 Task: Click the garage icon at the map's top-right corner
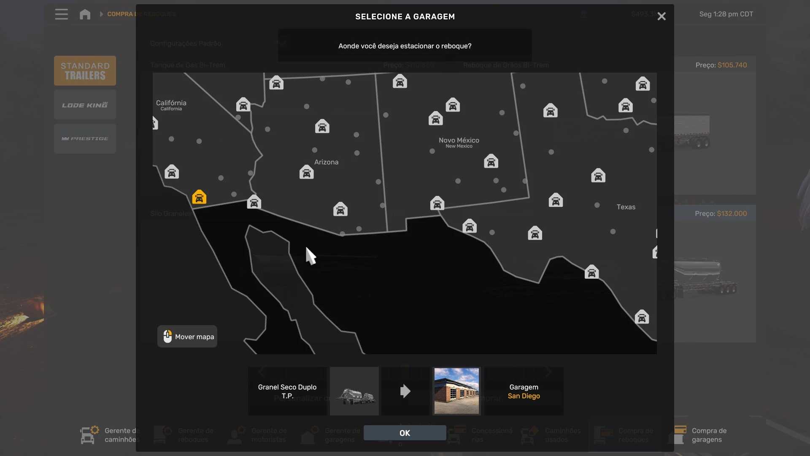643,84
